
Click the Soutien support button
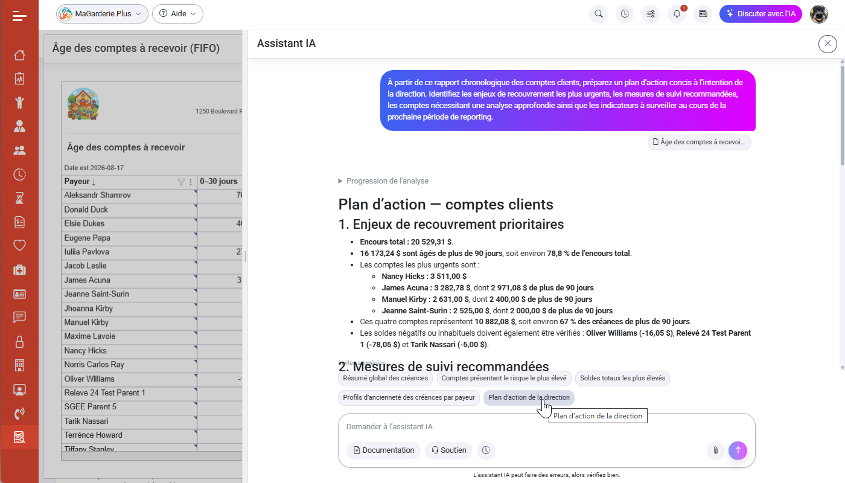click(x=449, y=450)
